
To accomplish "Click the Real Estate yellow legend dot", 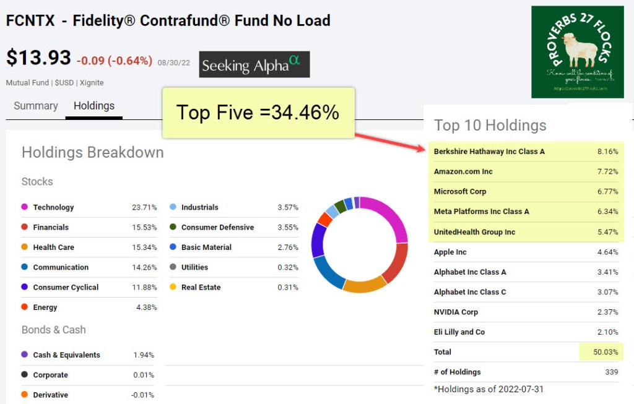I will [x=173, y=287].
